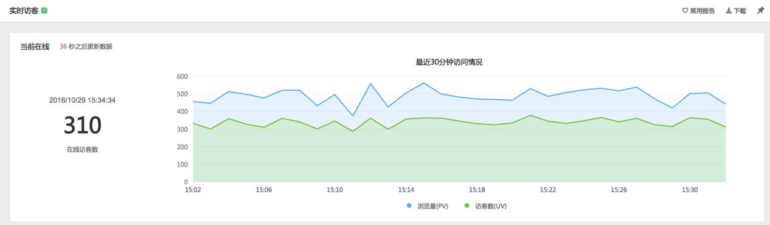The image size is (770, 225).
Task: Select the 实时访客 page title
Action: [x=24, y=11]
